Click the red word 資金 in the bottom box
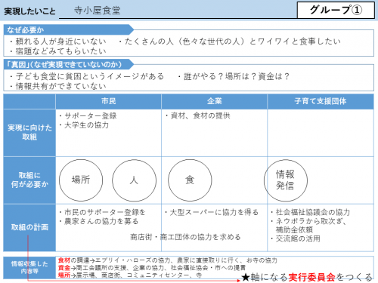The image size is (378, 283). [64, 268]
